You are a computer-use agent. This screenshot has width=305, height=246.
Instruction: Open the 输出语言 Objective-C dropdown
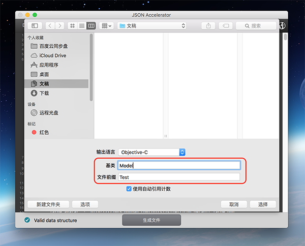point(151,152)
